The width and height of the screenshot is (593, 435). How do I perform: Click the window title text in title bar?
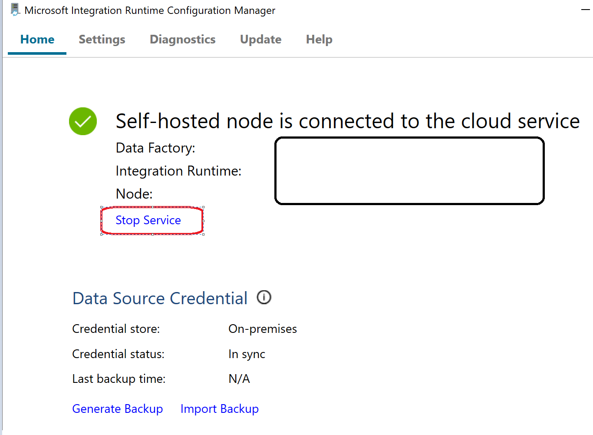(x=150, y=10)
